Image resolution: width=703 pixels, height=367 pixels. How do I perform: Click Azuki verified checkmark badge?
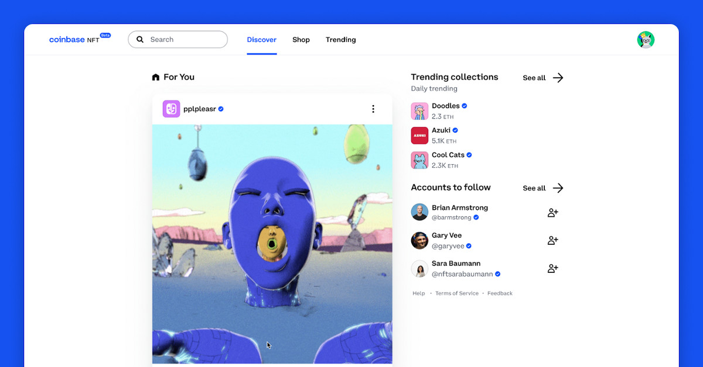tap(455, 130)
